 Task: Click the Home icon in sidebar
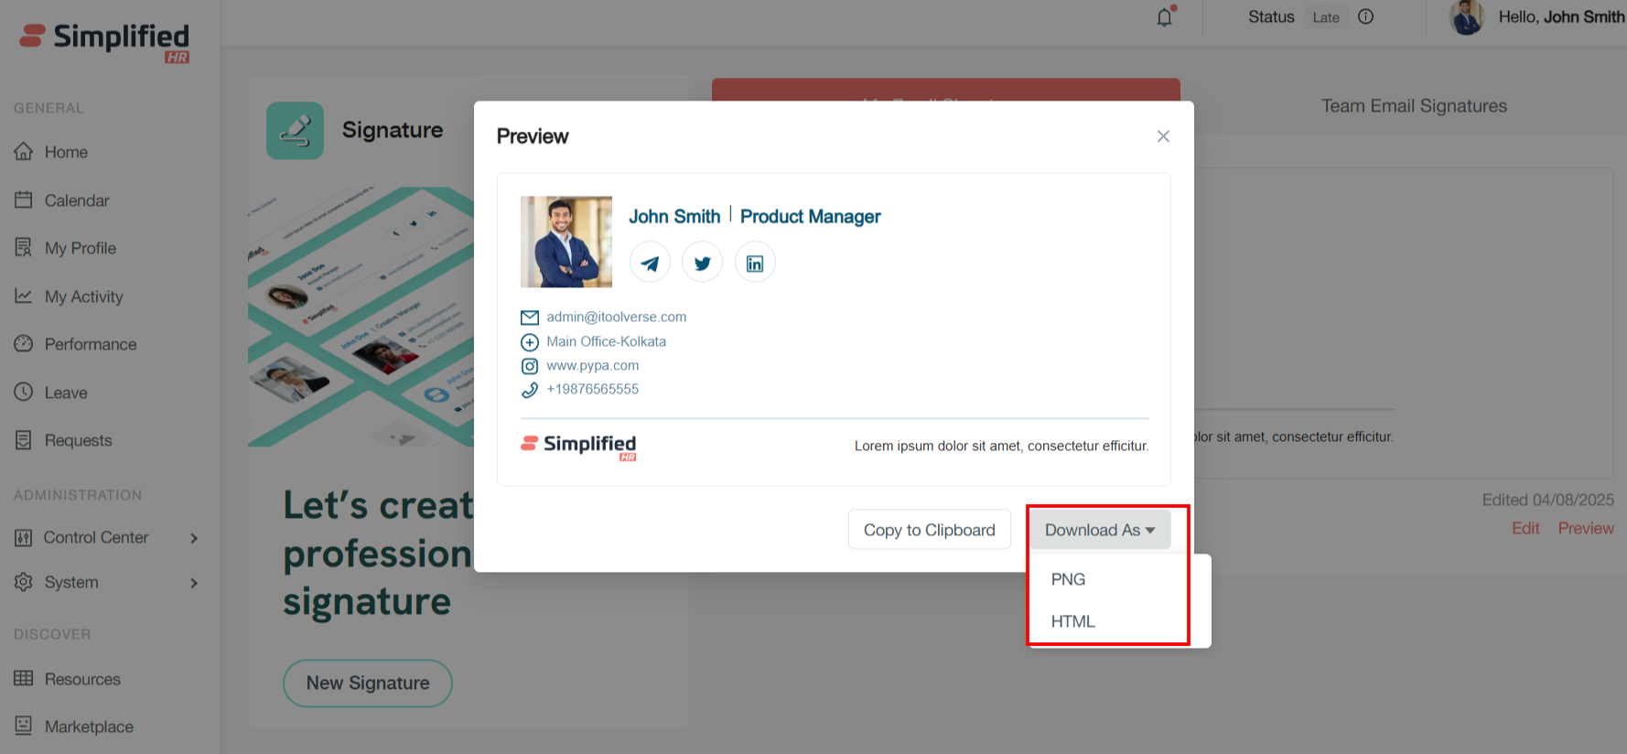pos(24,152)
